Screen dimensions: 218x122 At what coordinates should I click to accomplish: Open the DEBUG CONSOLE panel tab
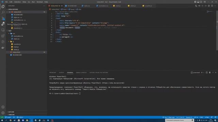click(81, 73)
